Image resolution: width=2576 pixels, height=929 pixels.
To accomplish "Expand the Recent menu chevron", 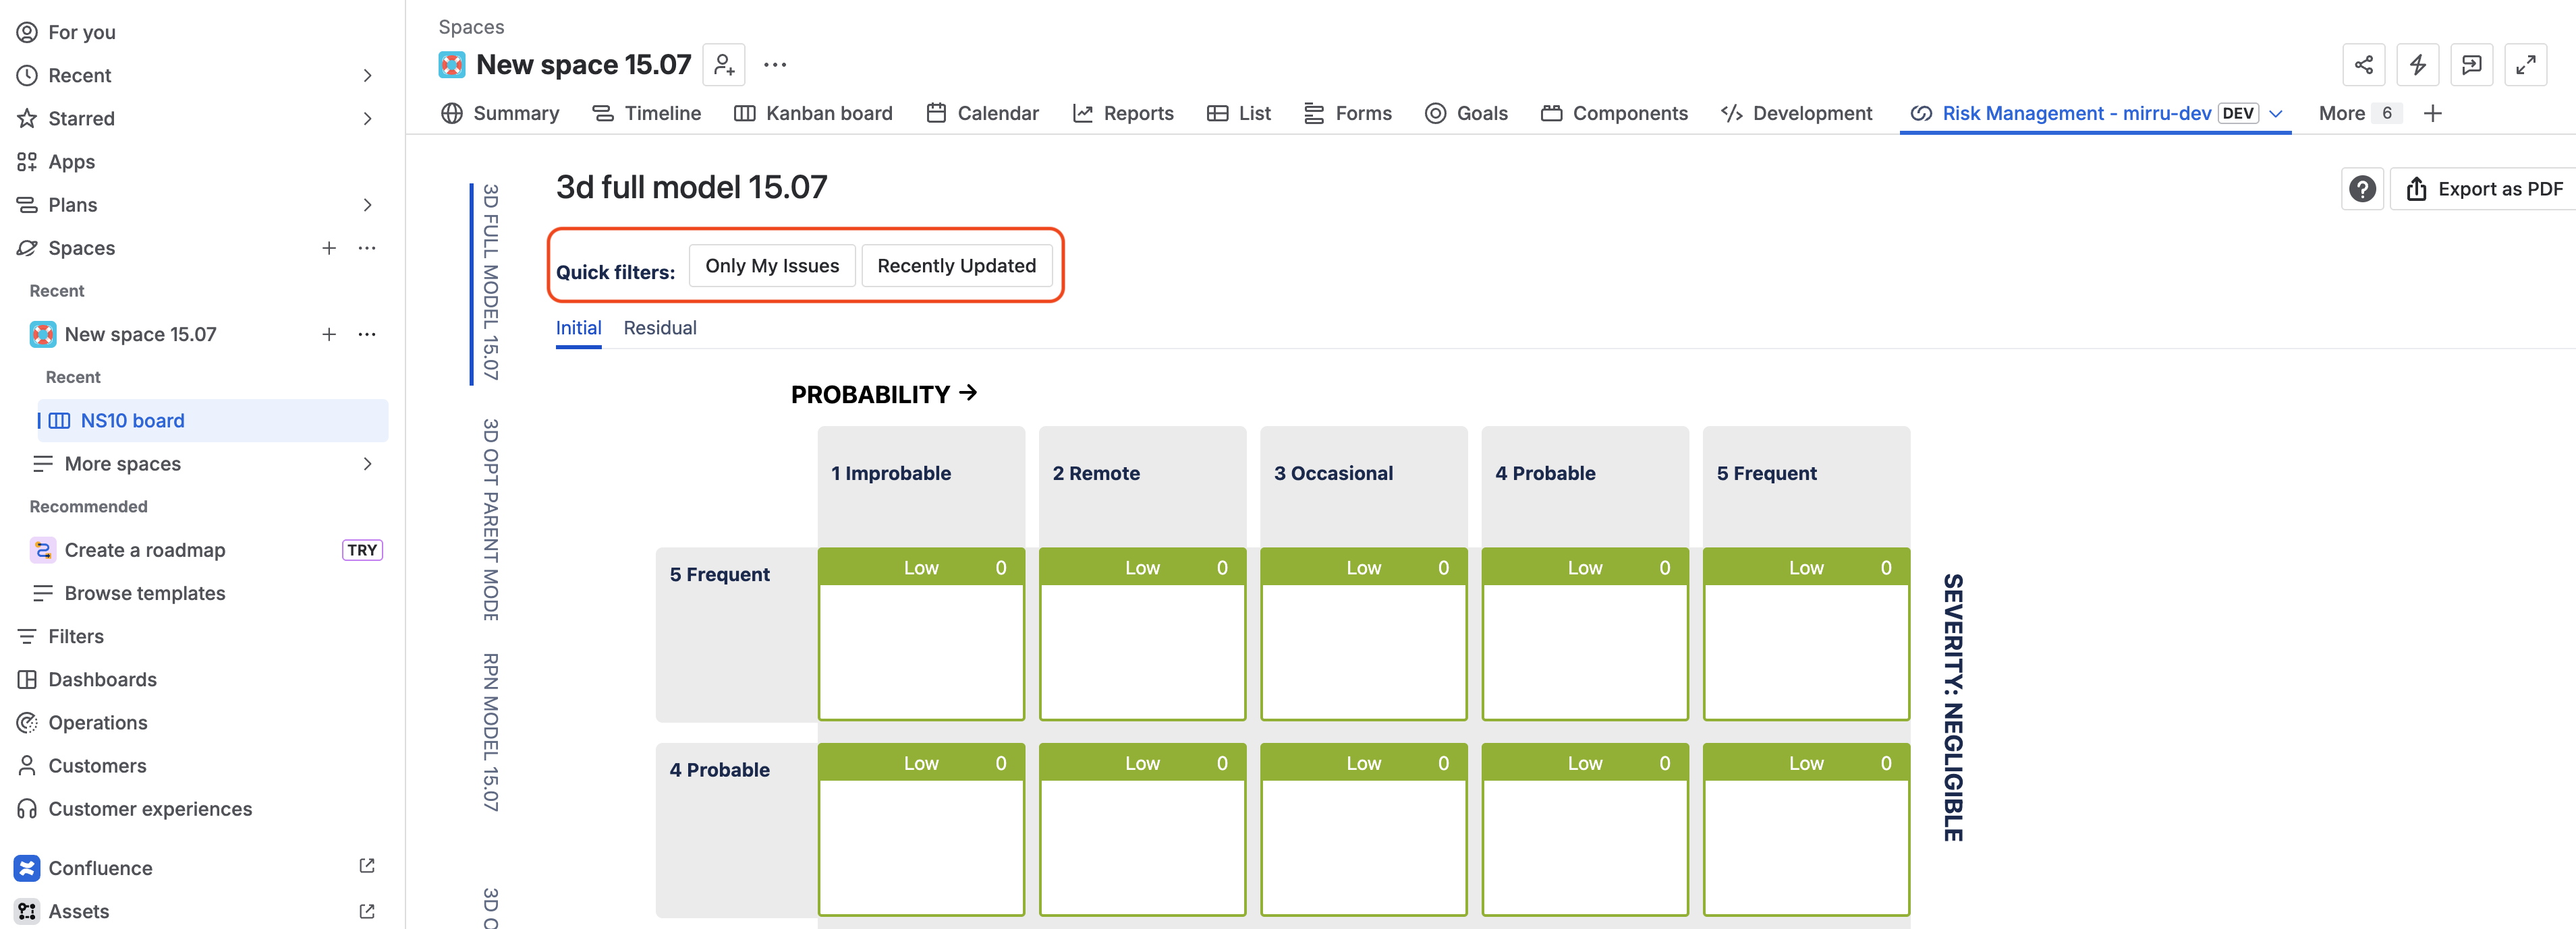I will coord(367,76).
